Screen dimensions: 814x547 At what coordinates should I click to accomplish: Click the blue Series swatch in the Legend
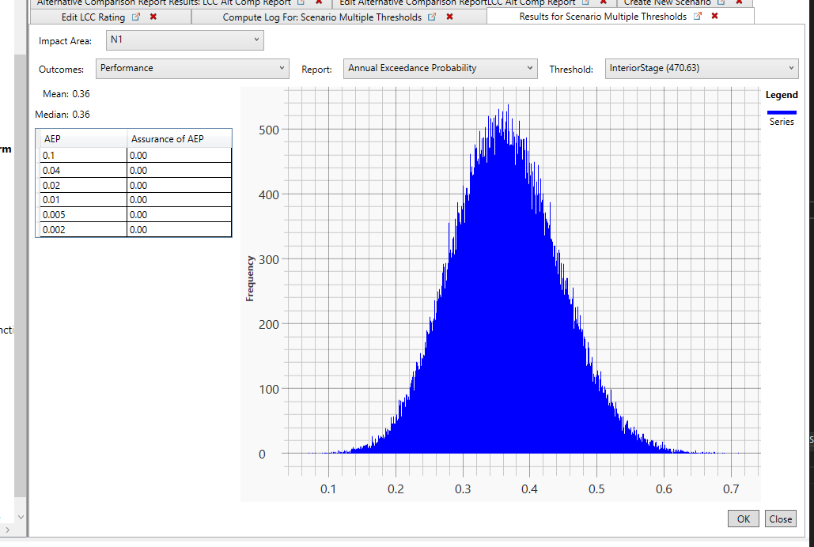(x=781, y=111)
